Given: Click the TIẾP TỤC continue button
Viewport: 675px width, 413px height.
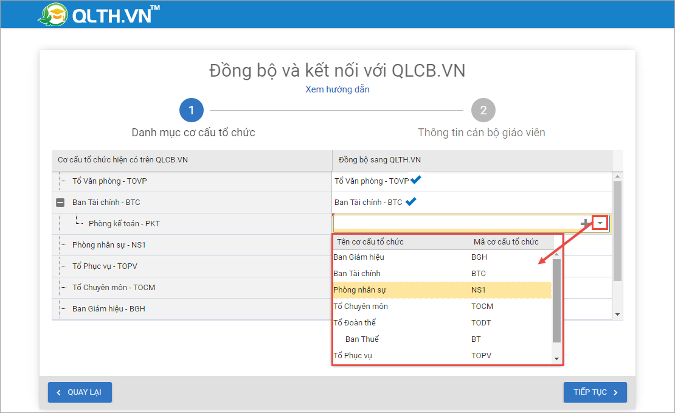Looking at the screenshot, I should [595, 392].
